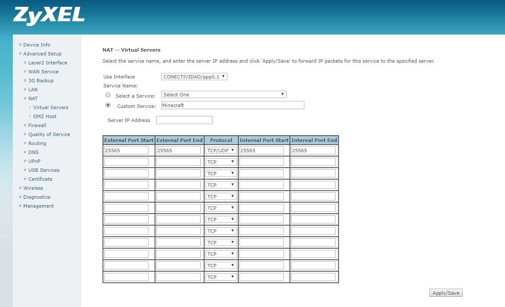Click empty External Port End in second row
Viewport: 505px width, 307px height.
(178, 162)
